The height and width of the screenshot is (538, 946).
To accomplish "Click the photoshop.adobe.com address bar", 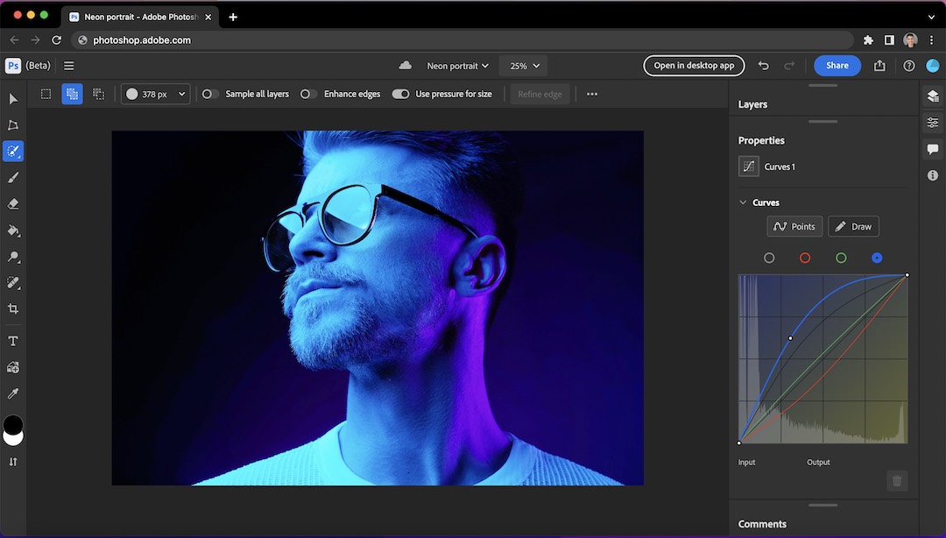I will pos(462,39).
